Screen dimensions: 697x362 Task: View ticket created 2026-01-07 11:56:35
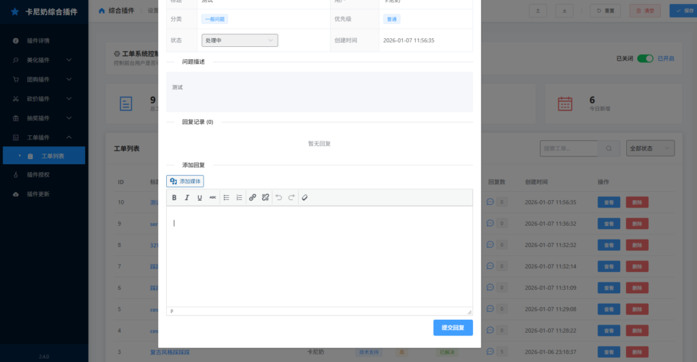(609, 203)
